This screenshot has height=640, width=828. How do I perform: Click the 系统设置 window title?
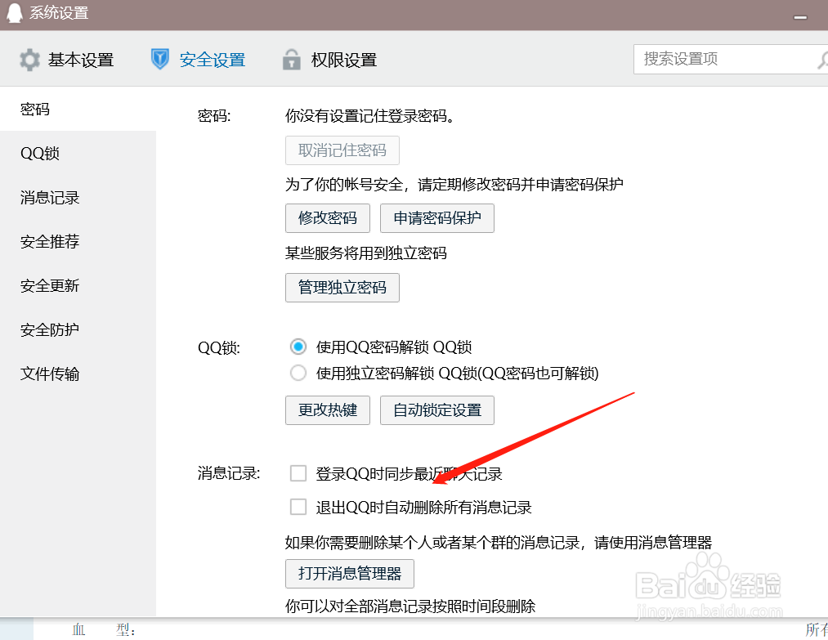click(x=59, y=13)
